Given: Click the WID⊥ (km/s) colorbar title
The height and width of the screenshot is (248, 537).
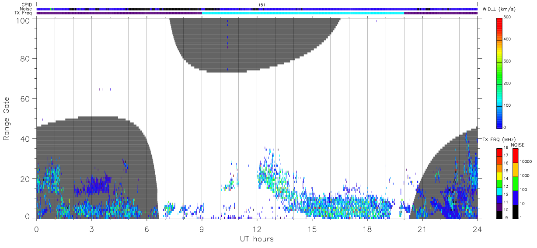Looking at the screenshot, I should click(499, 9).
